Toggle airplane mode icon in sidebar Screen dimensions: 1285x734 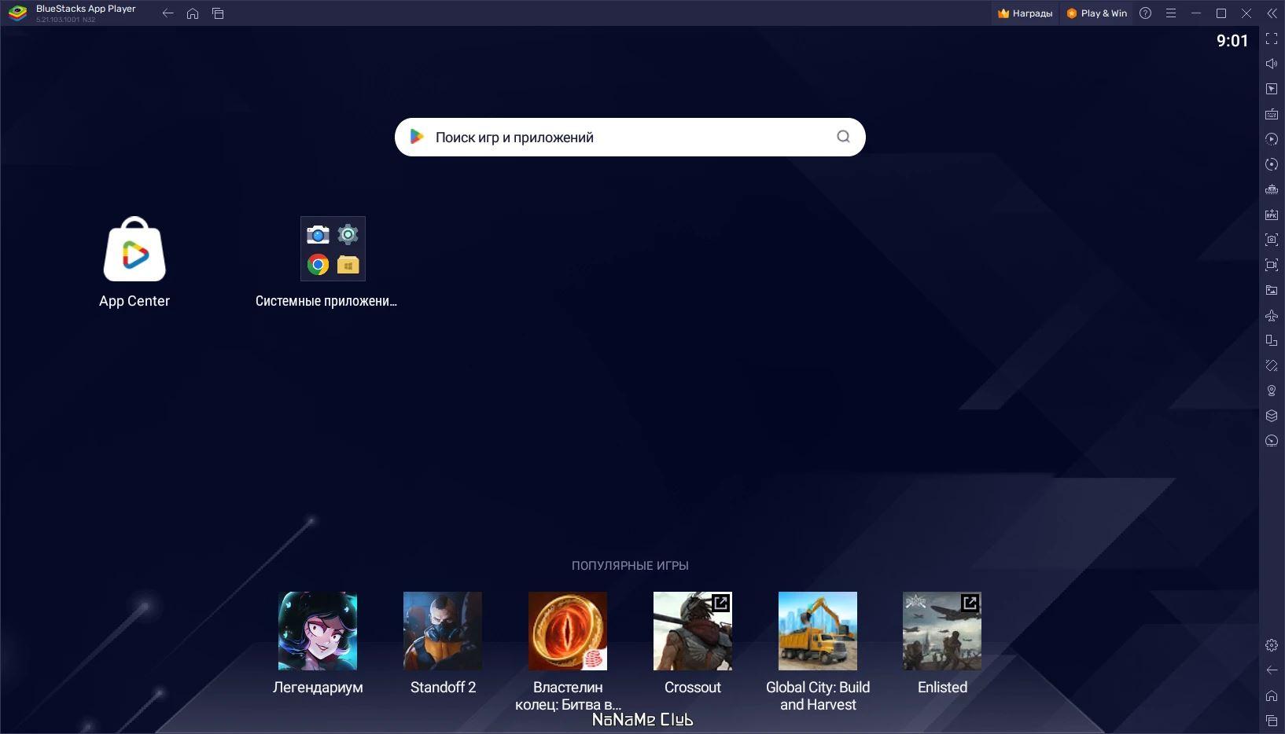[1271, 315]
